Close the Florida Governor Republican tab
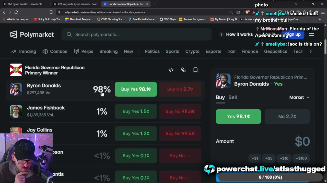Viewport: 327px width, 183px height. pos(147,4)
